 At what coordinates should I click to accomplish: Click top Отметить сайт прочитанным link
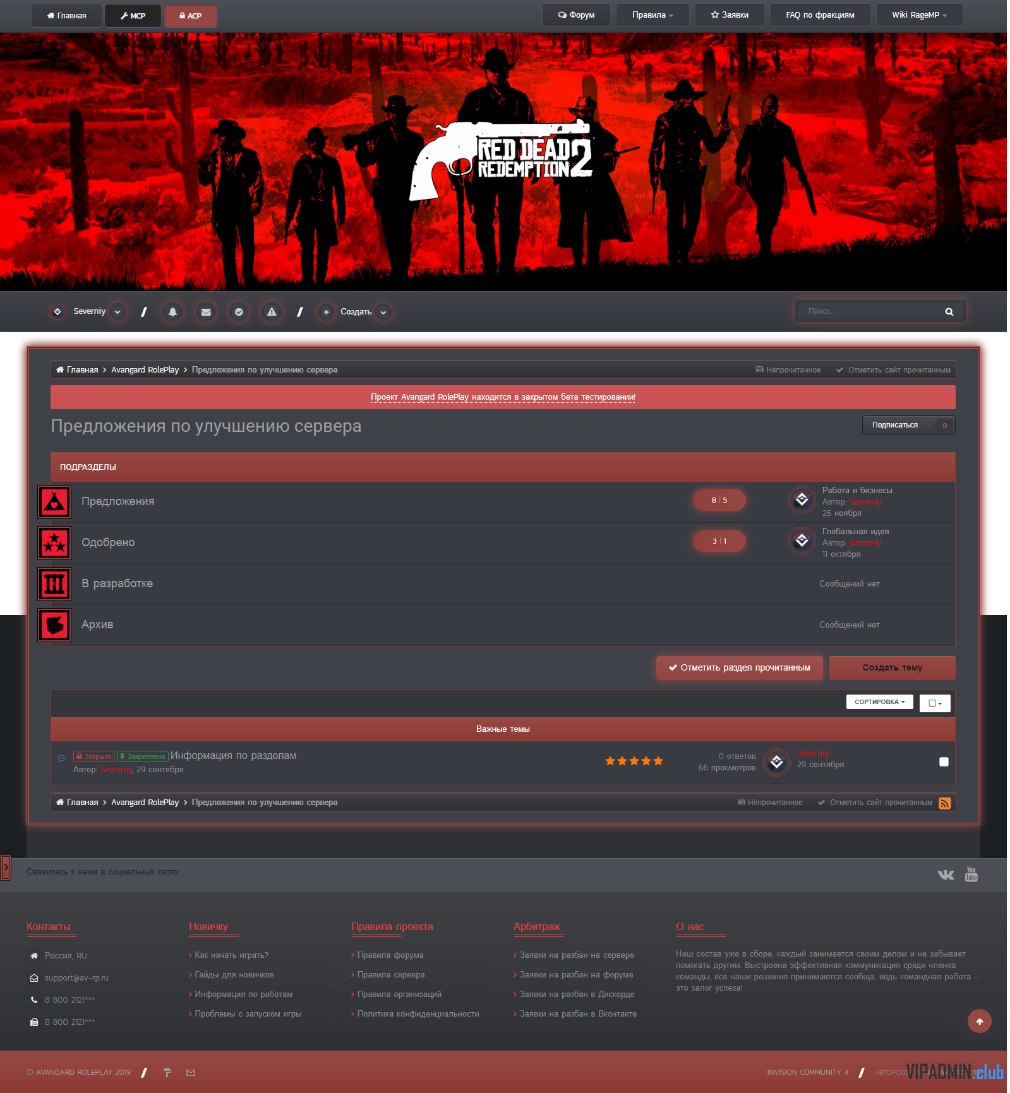click(893, 370)
